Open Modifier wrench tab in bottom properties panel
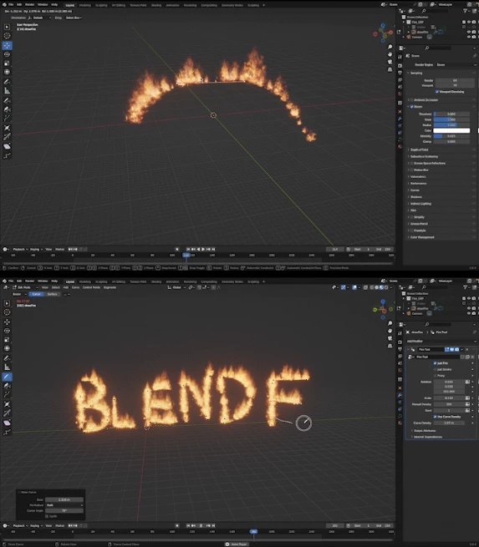 (400, 395)
